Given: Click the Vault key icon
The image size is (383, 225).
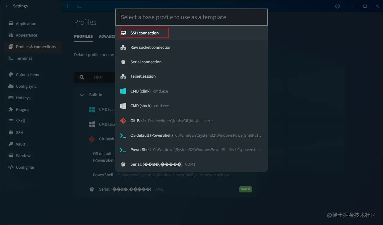Looking at the screenshot, I should pos(11,144).
